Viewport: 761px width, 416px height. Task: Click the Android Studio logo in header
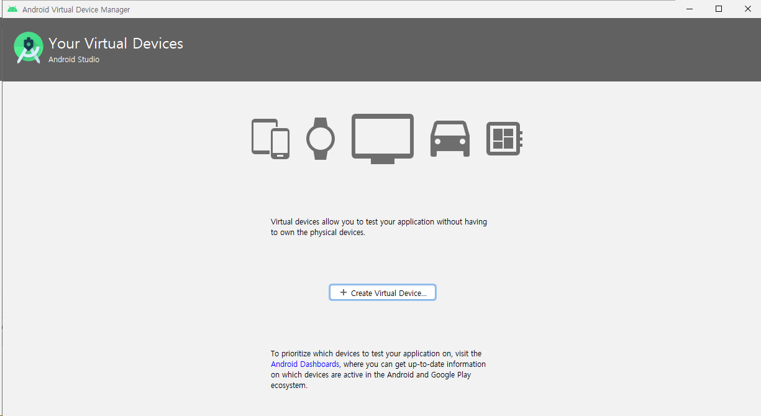tap(29, 48)
